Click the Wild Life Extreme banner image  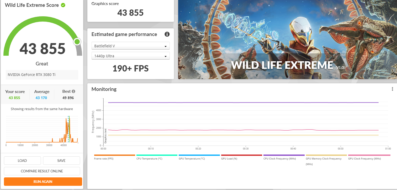click(287, 39)
